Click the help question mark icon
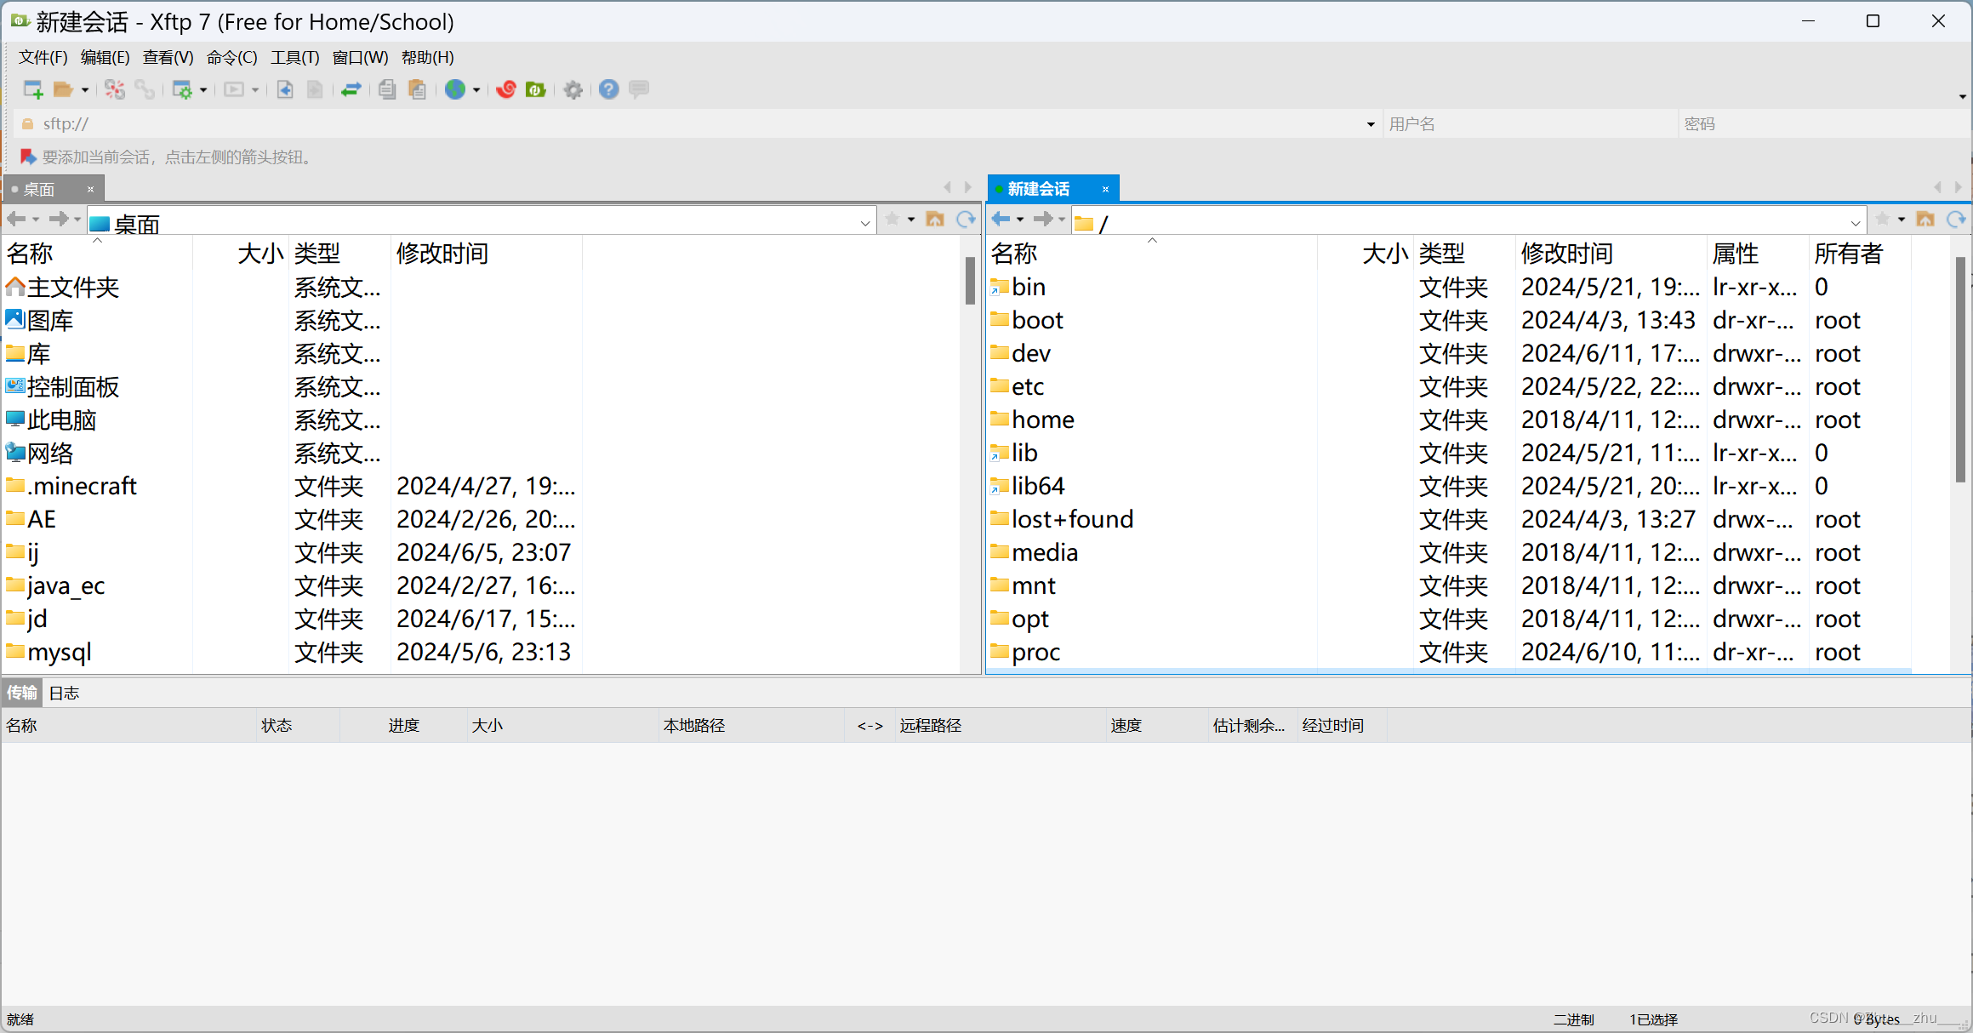The image size is (1973, 1033). [x=607, y=89]
